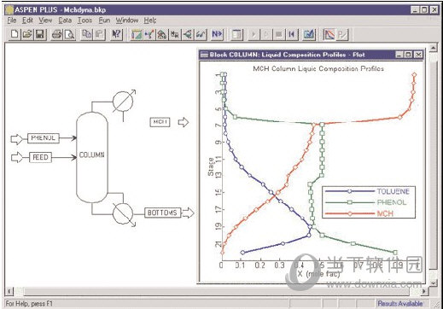Maximize the Liquid Composition Profiles plot window
Screen dimensions: 443x309
409,55
